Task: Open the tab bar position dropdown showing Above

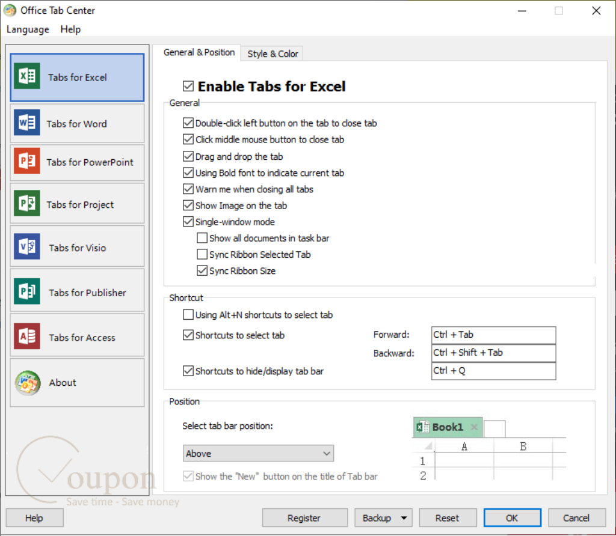Action: pos(258,453)
